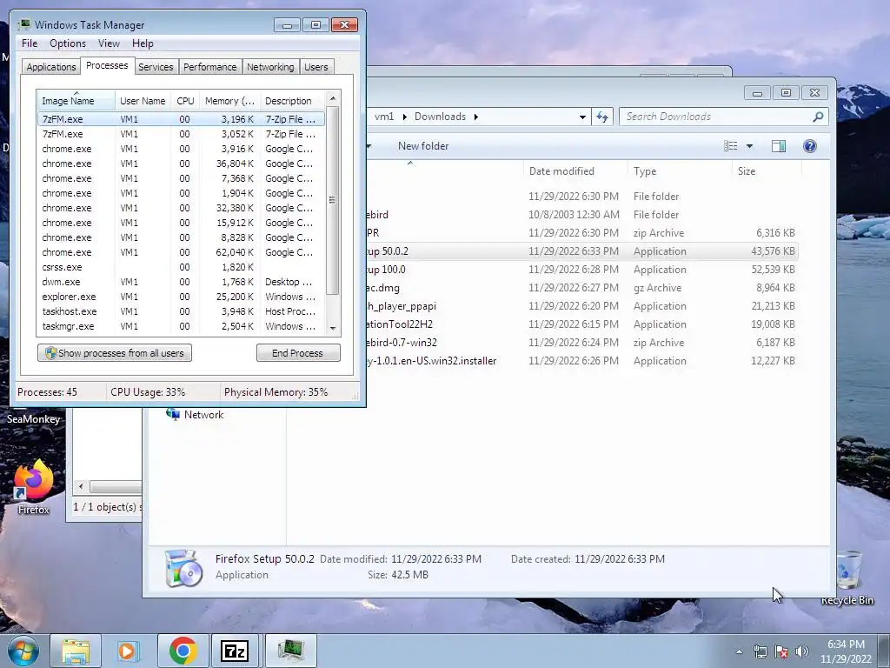Open Explorer help question mark icon

(809, 146)
